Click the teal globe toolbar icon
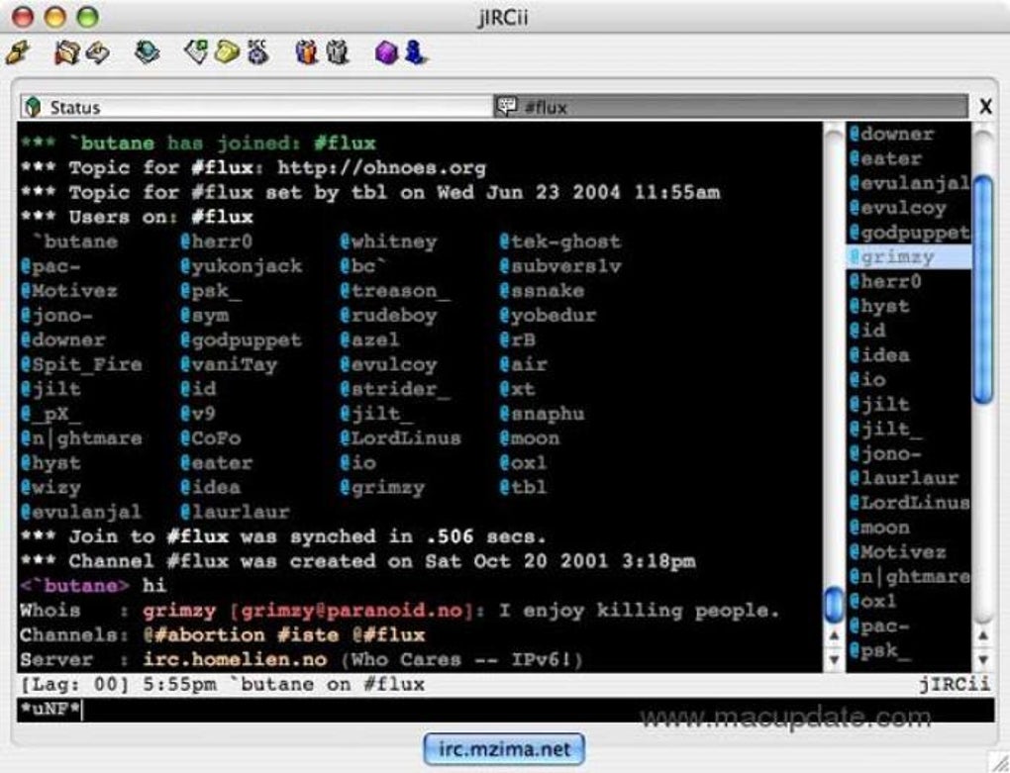This screenshot has width=1010, height=773. [148, 52]
